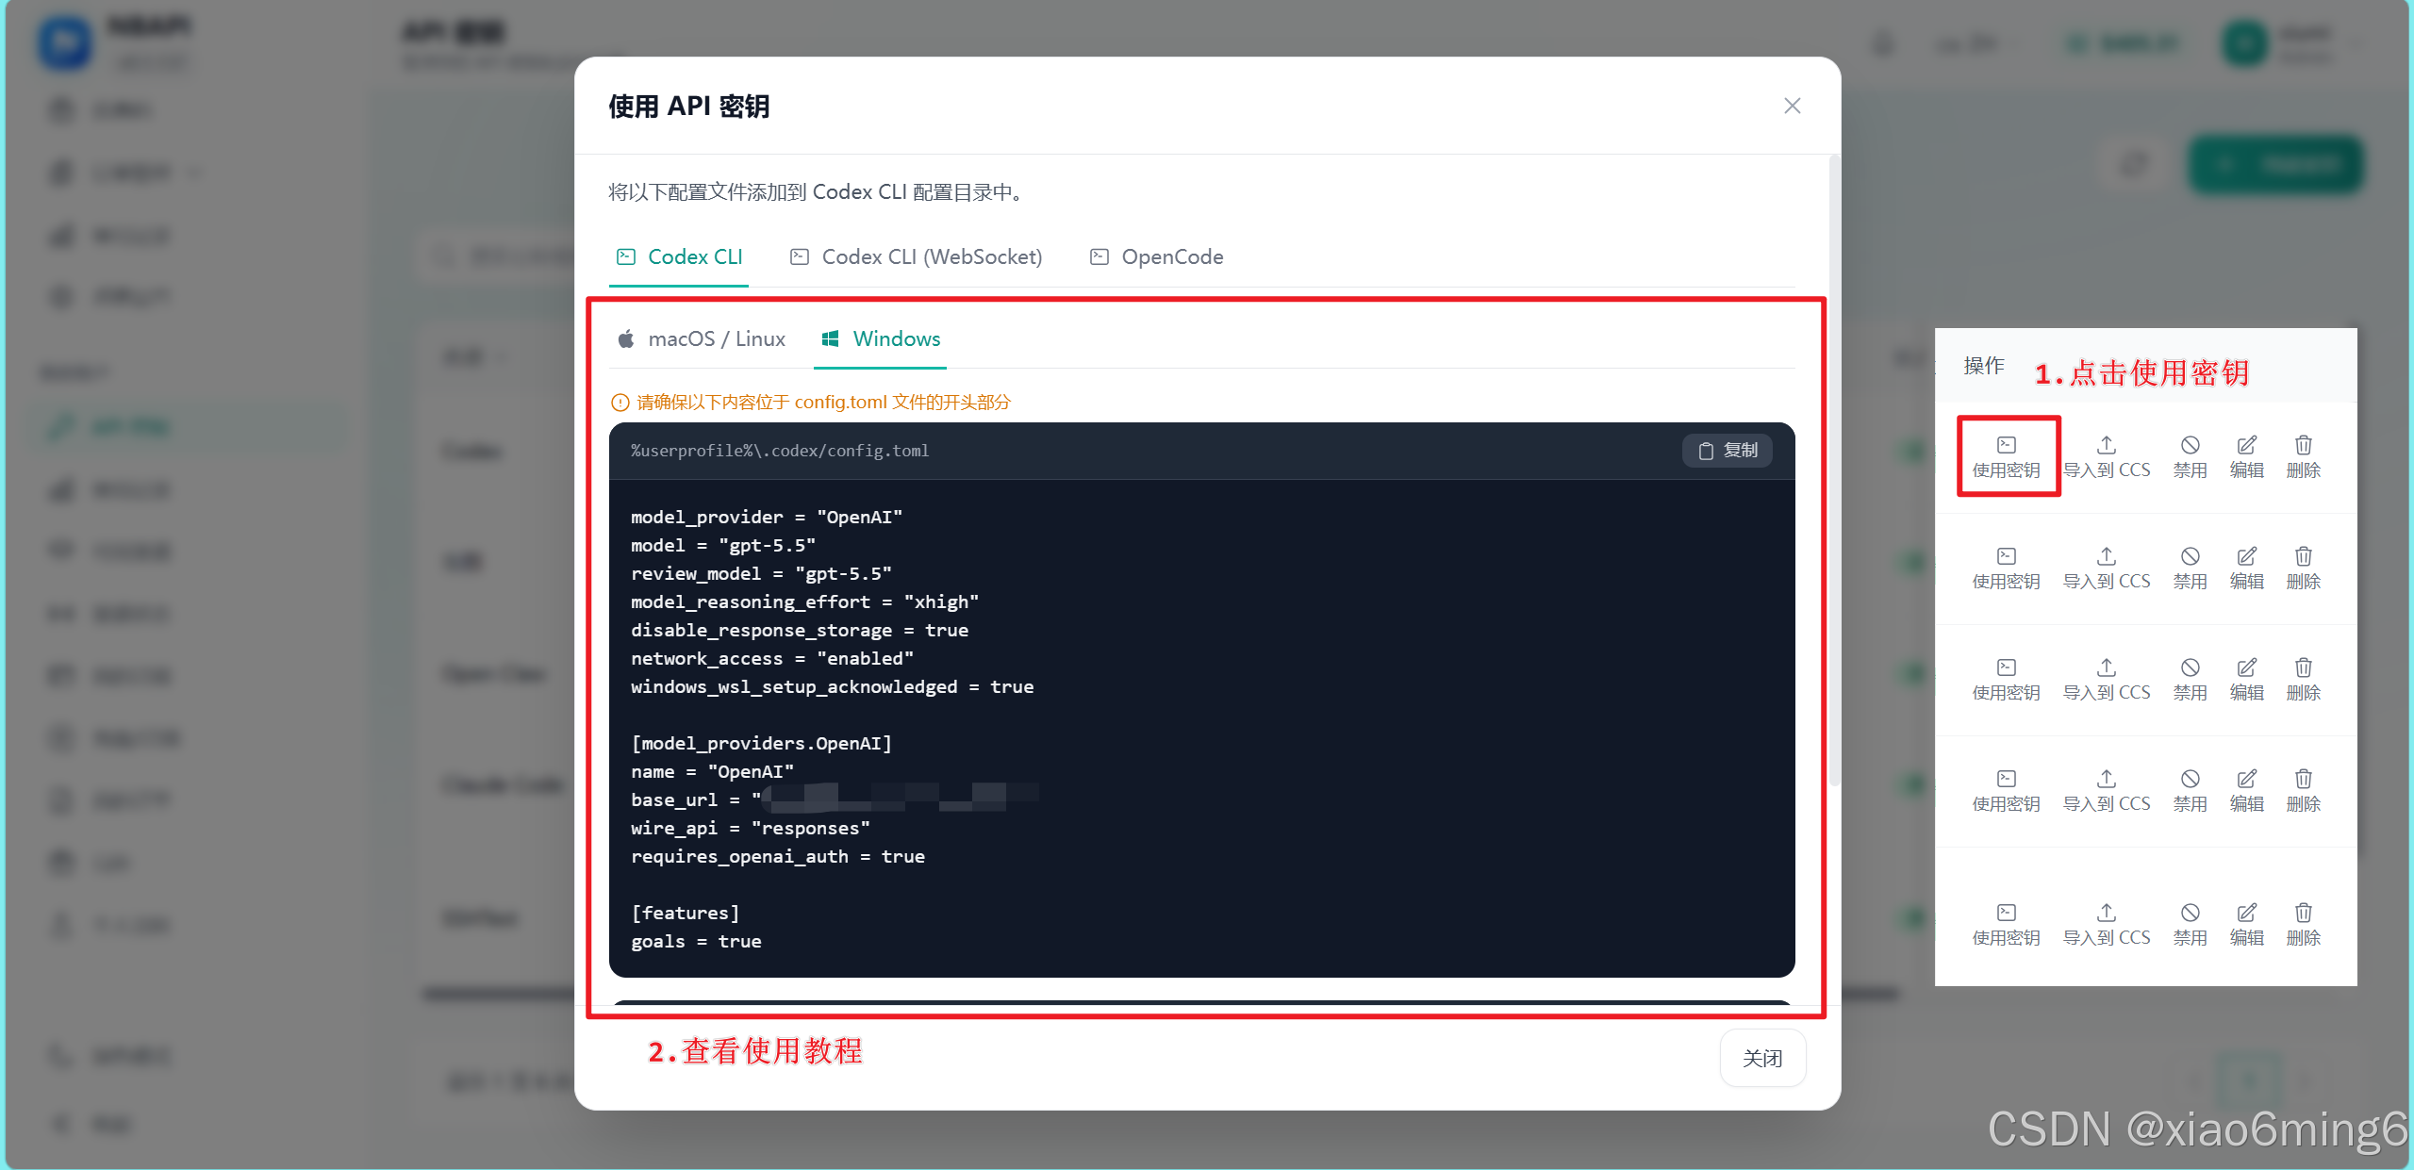Viewport: 2414px width, 1170px height.
Task: Select 禁用 in the second 操作 row
Action: pos(2190,569)
